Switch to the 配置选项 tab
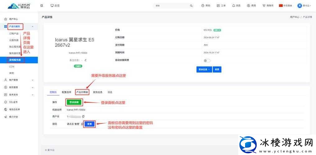Image resolution: width=316 pixels, height=155 pixels. (67, 92)
